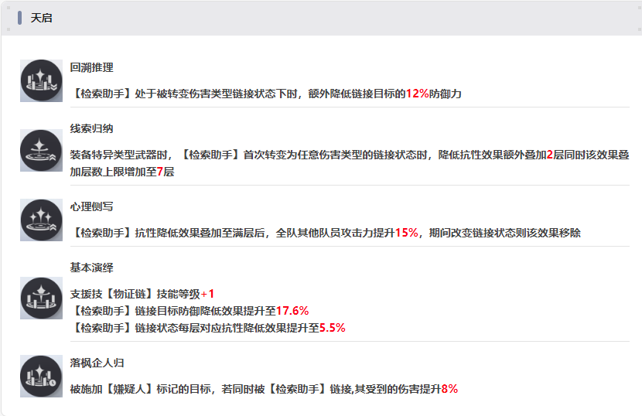
Task: Click the 落枫企人归 skill icon
Action: click(41, 376)
